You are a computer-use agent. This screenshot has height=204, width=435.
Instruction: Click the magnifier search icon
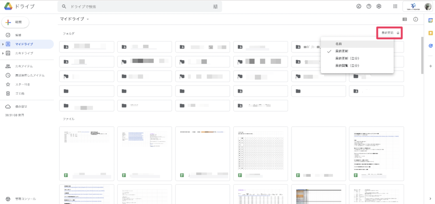64,6
